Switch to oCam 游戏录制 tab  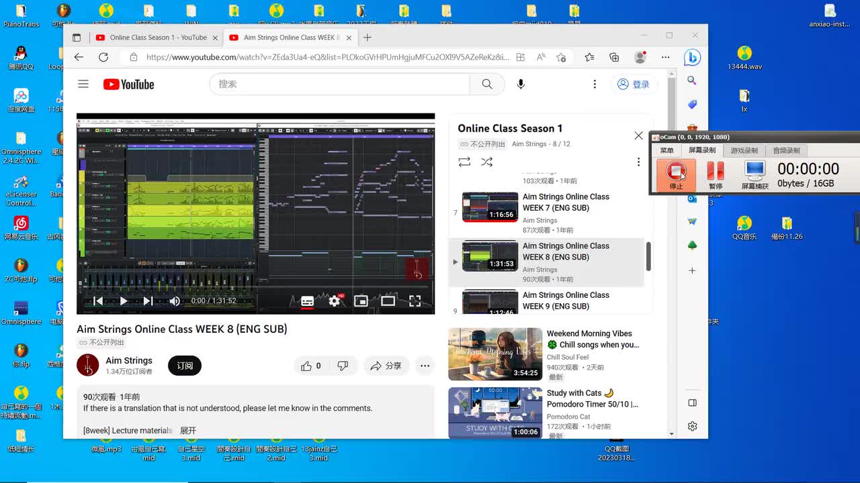coord(744,150)
